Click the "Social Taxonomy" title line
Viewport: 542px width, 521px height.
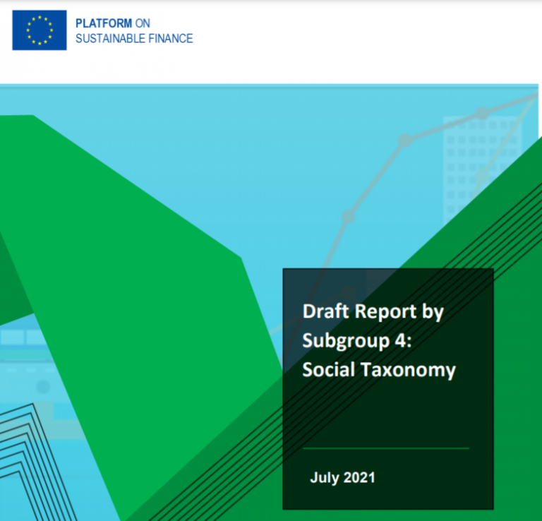coord(379,370)
